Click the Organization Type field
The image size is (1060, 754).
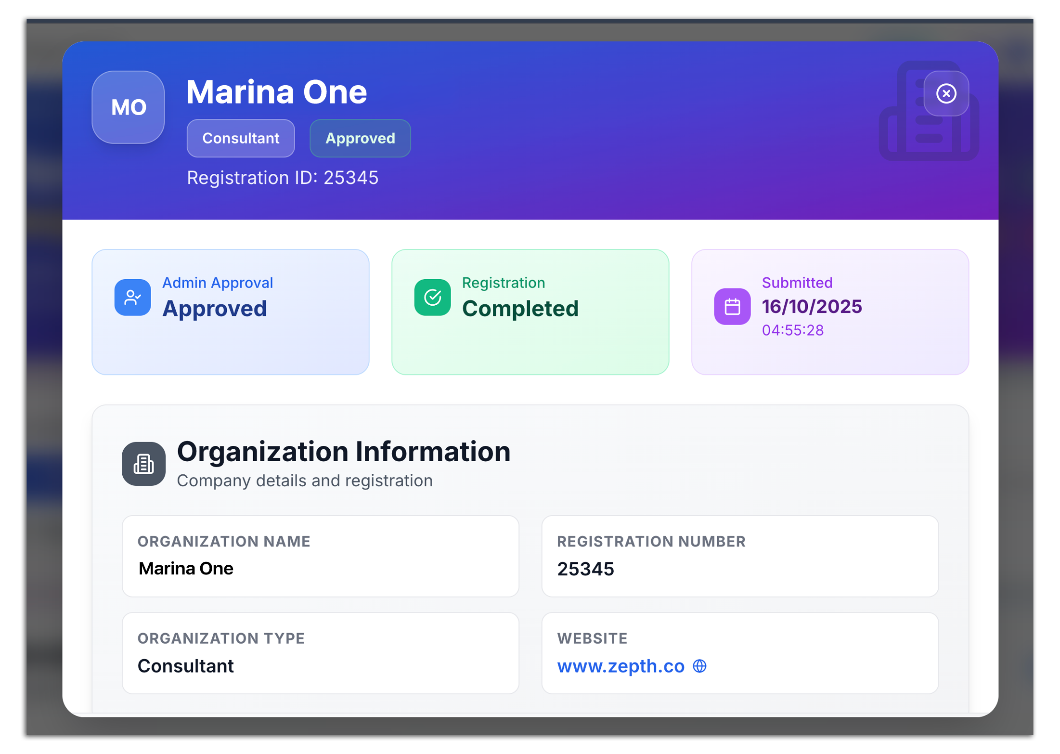point(320,652)
